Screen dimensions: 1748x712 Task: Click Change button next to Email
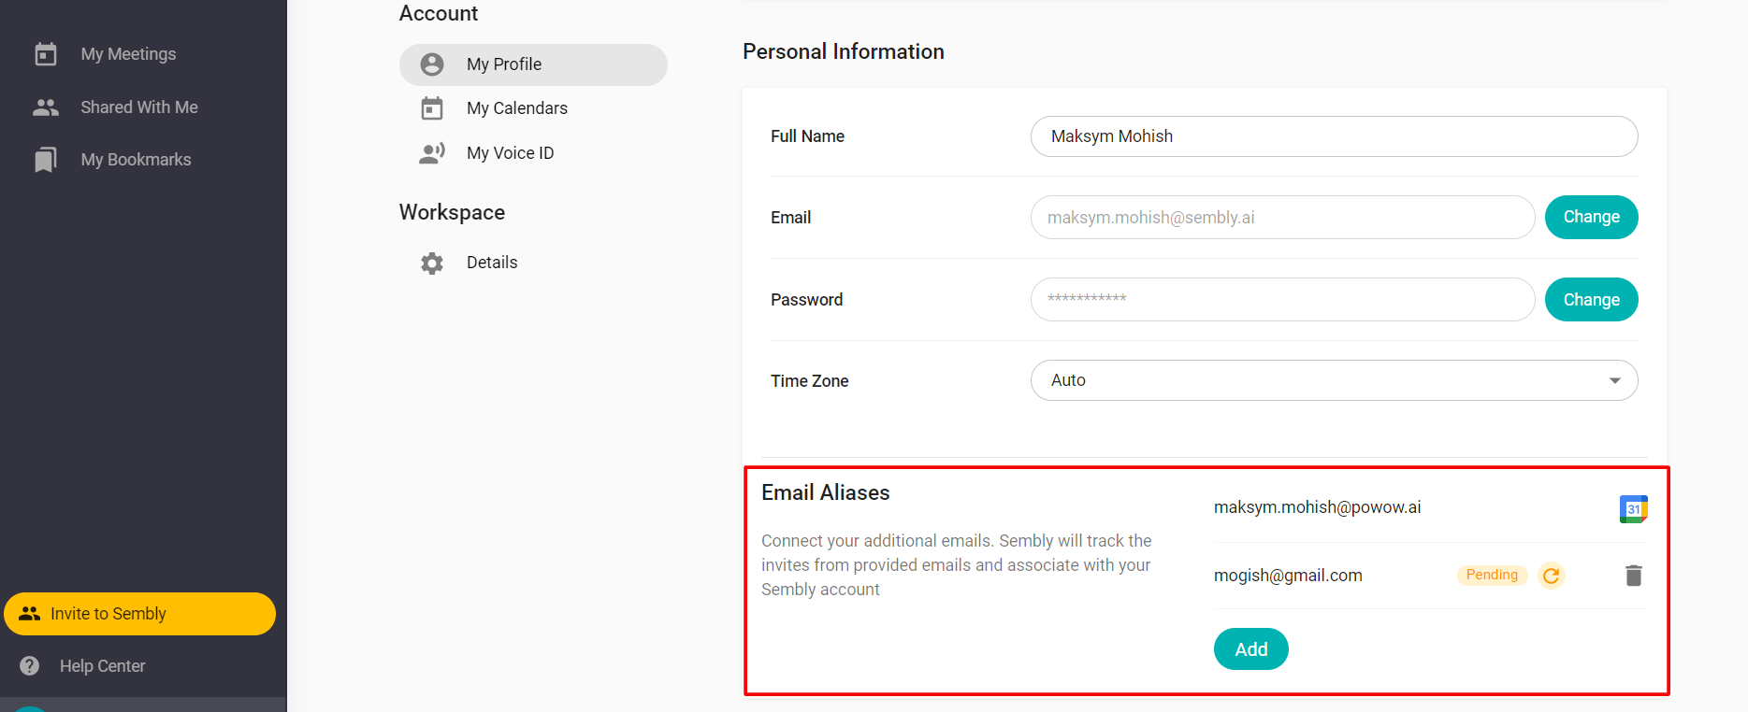1591,217
